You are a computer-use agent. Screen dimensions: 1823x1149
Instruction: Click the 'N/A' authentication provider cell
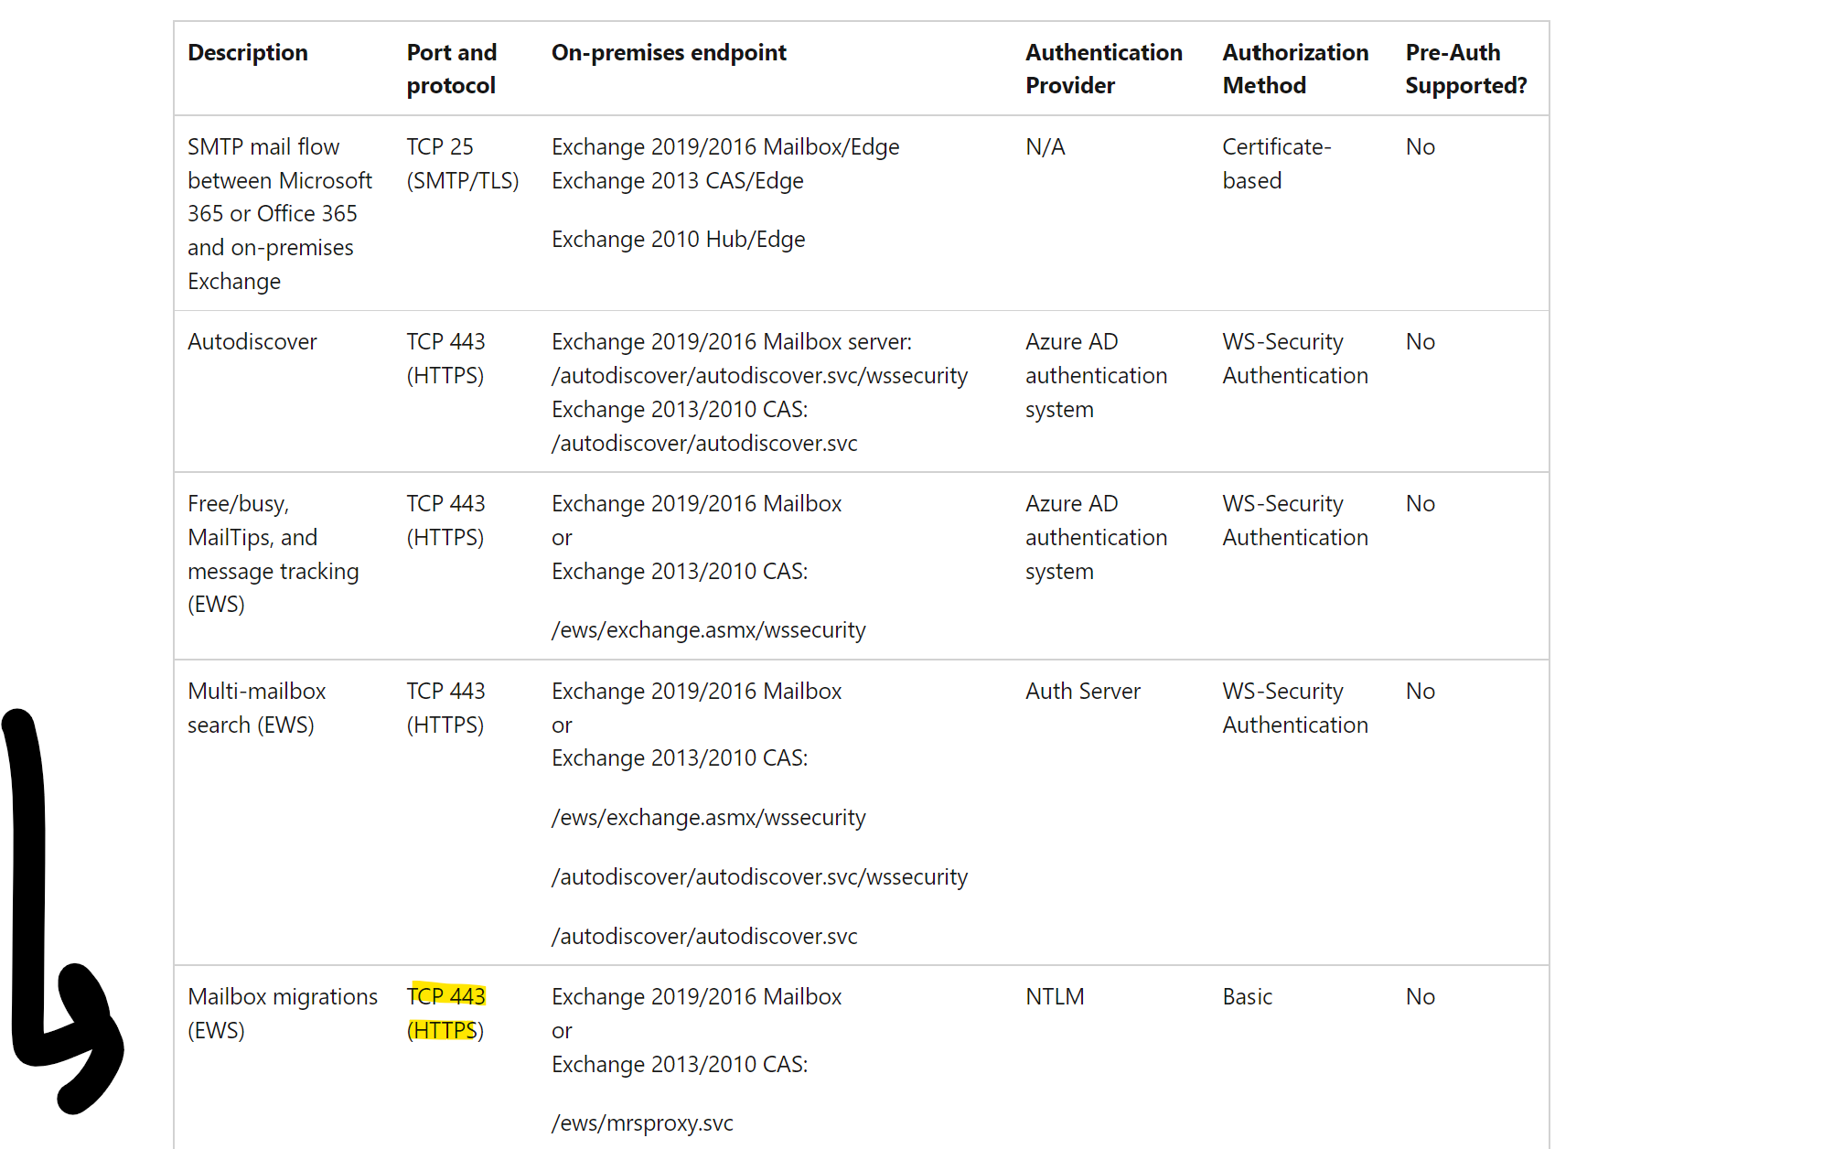[x=1046, y=147]
